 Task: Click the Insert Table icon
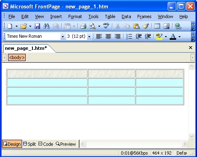click(157, 26)
